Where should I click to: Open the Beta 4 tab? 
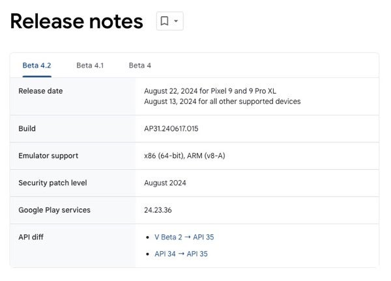click(140, 65)
